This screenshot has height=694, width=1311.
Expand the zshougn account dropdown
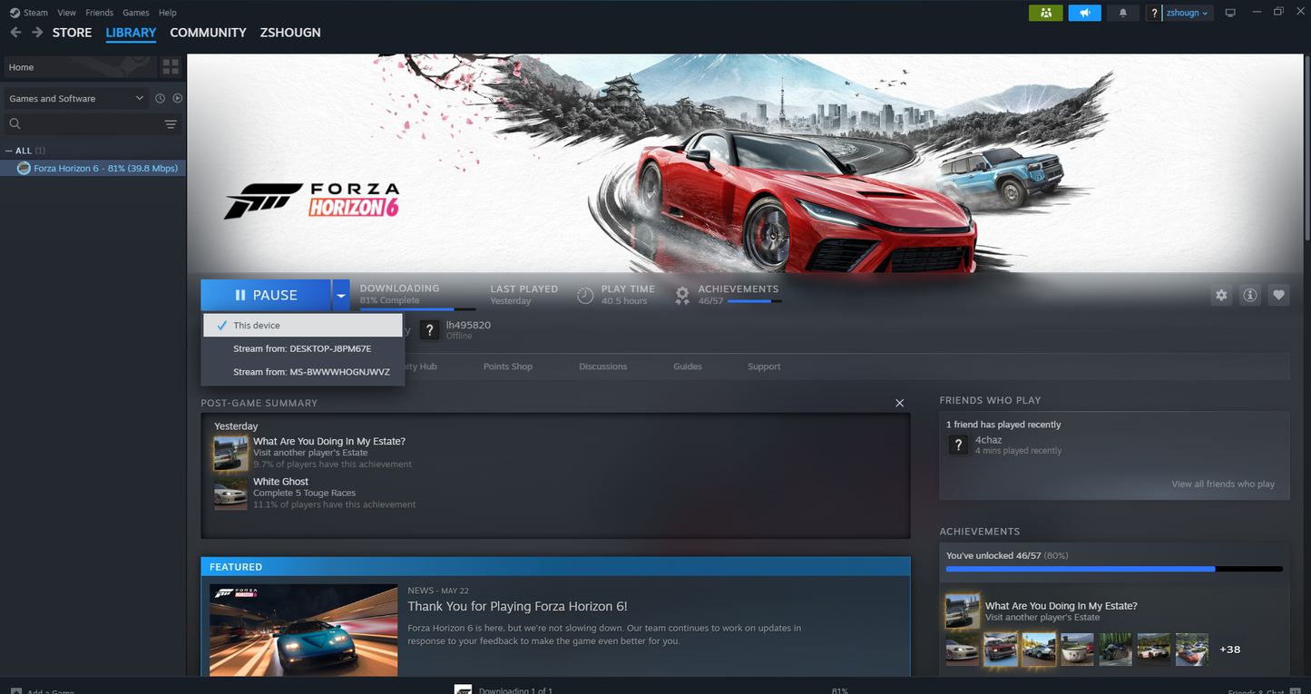[x=1188, y=13]
